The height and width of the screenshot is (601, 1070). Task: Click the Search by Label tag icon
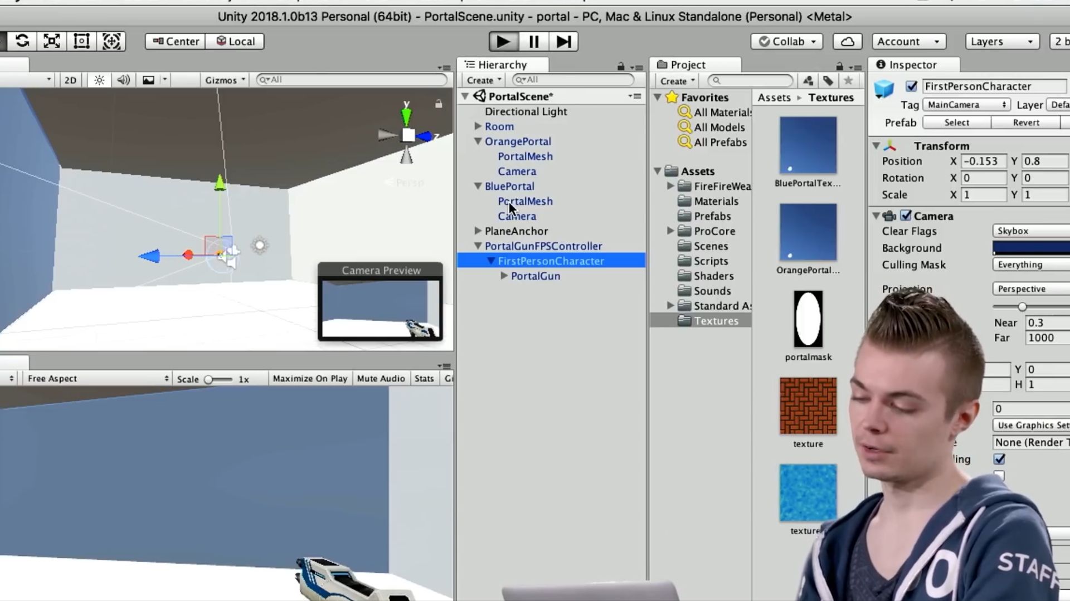(x=828, y=81)
